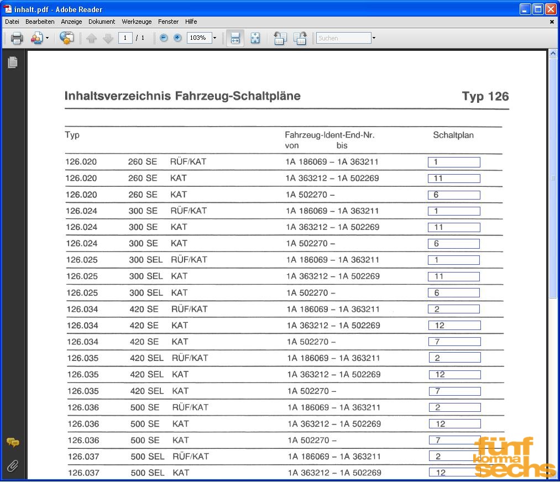Expand the collaboration dropdown arrow
Image resolution: width=560 pixels, height=482 pixels.
click(47, 38)
